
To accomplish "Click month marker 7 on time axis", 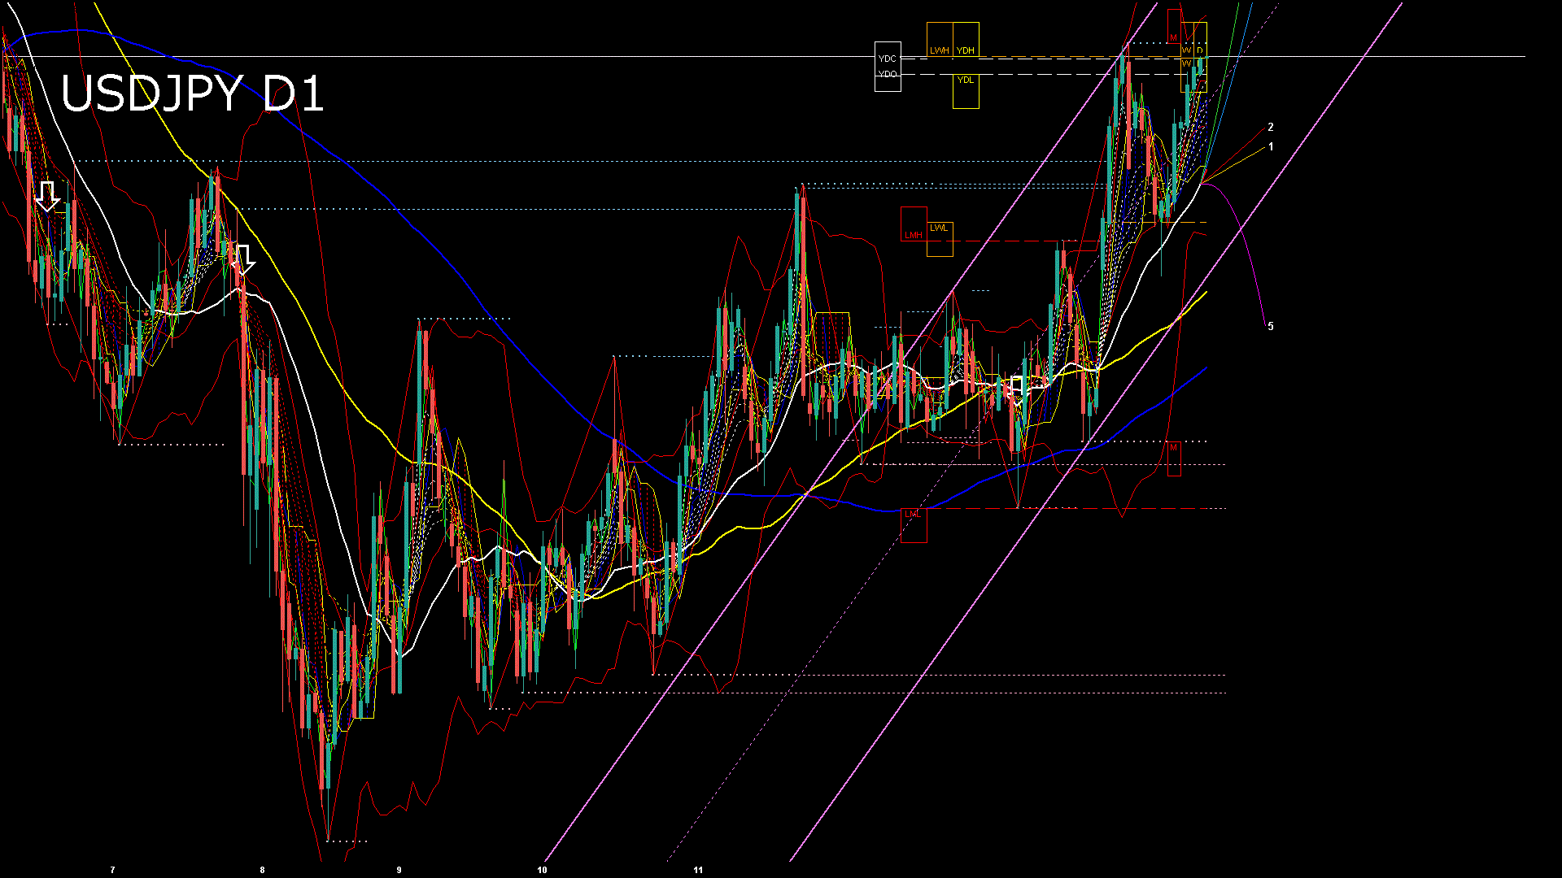I will coord(112,870).
